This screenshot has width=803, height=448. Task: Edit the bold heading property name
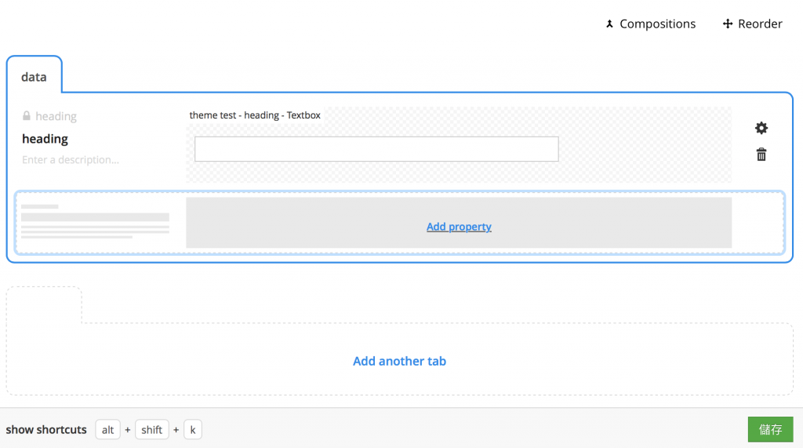45,139
